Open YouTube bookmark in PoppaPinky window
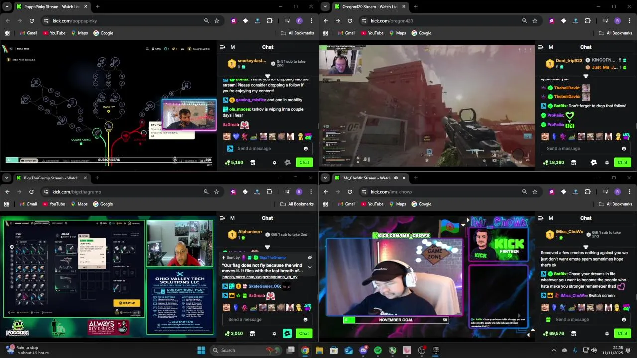This screenshot has height=358, width=637. coord(54,33)
